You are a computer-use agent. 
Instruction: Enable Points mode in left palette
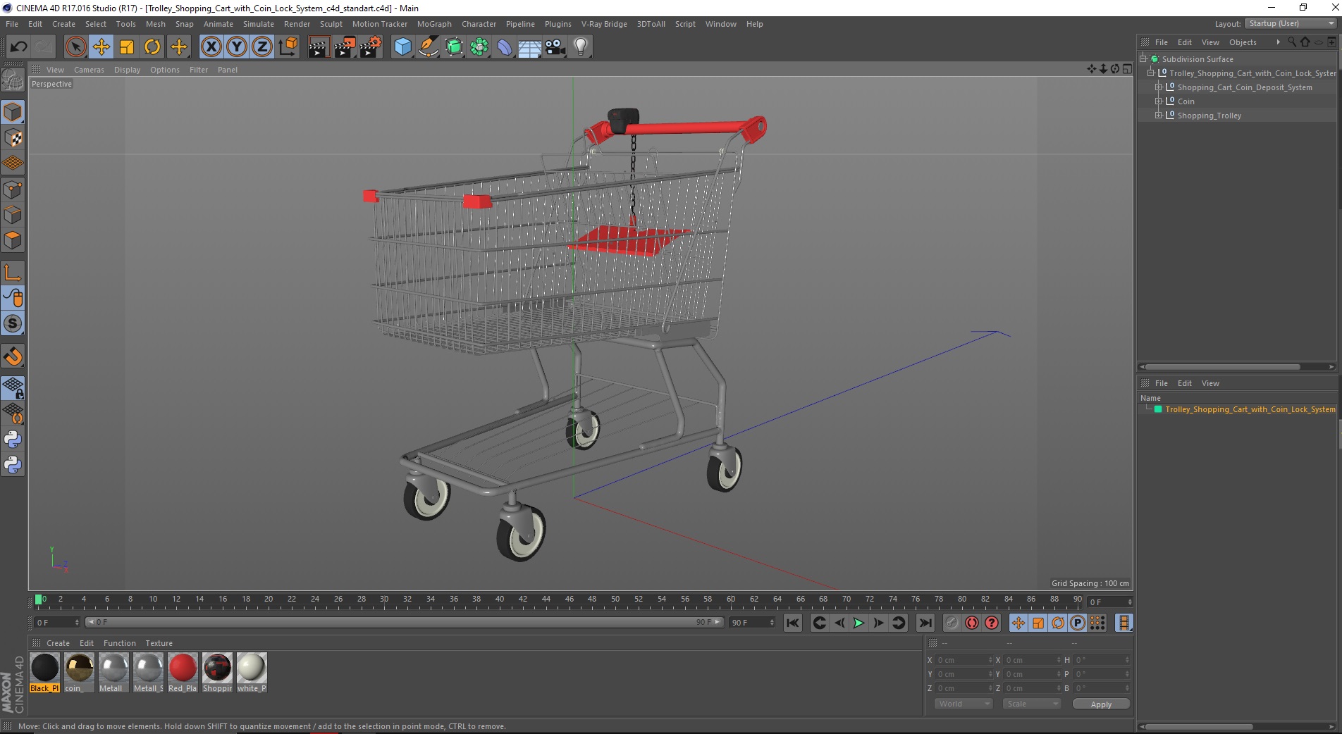pyautogui.click(x=13, y=189)
